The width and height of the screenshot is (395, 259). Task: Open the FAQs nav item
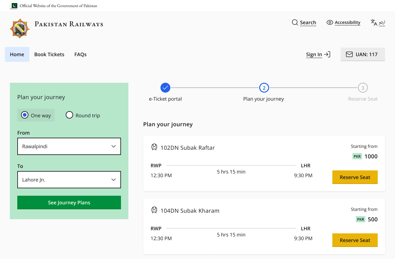coord(81,54)
